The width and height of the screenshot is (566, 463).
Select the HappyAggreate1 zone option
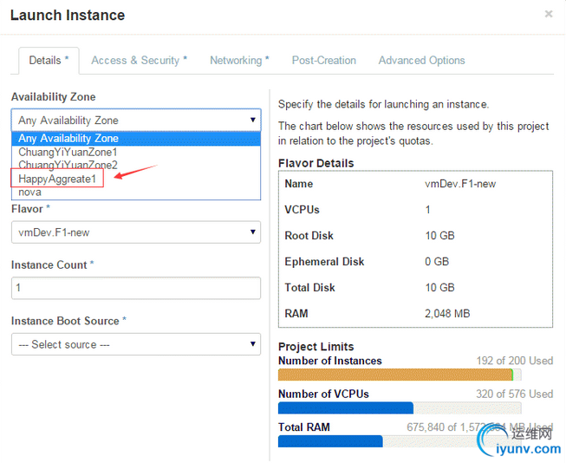[x=59, y=179]
